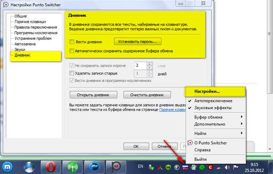Select 'Выйти' to exit Punto Switcher

coord(216,159)
